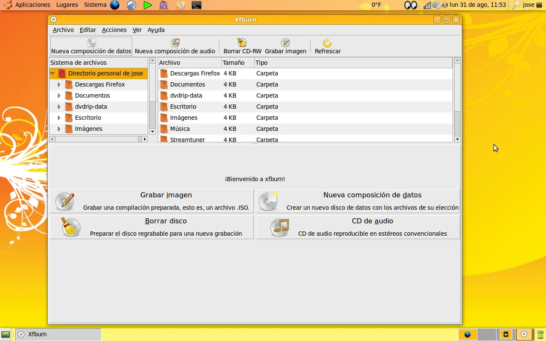Expand Escritorio folder in tree
This screenshot has width=546, height=341.
click(x=59, y=118)
